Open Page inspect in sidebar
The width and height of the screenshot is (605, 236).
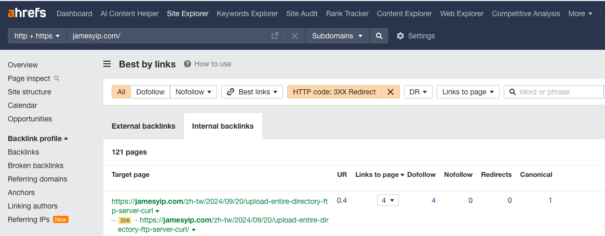pyautogui.click(x=29, y=78)
